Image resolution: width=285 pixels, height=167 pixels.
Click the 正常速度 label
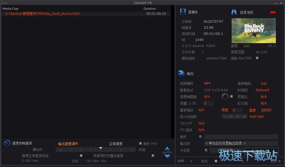[x=116, y=144]
